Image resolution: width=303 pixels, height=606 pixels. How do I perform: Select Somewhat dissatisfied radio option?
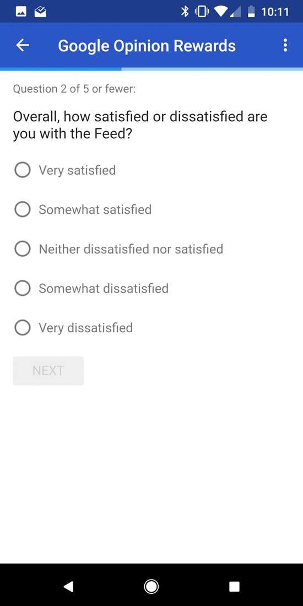(23, 288)
